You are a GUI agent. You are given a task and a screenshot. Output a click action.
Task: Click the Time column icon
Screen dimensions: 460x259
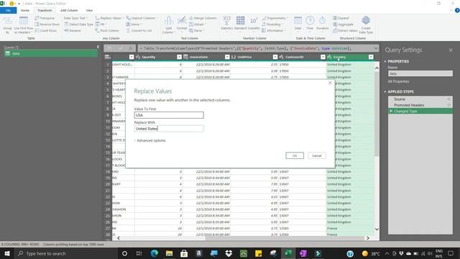point(310,24)
